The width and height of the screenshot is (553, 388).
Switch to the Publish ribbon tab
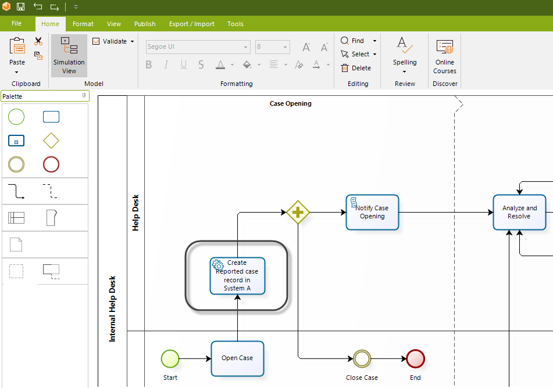145,24
